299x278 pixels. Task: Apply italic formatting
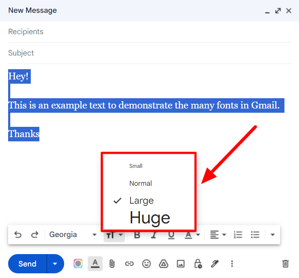click(x=154, y=235)
